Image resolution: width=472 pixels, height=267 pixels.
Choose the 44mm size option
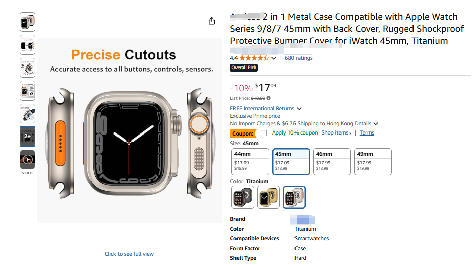[251, 161]
